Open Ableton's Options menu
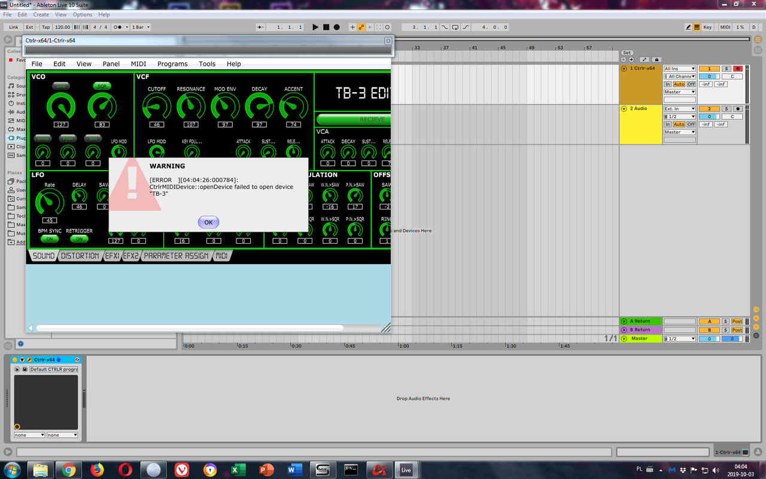Image resolution: width=766 pixels, height=479 pixels. 83,14
